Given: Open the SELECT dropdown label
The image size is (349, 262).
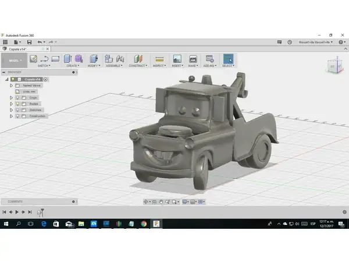Looking at the screenshot, I should click(x=228, y=66).
